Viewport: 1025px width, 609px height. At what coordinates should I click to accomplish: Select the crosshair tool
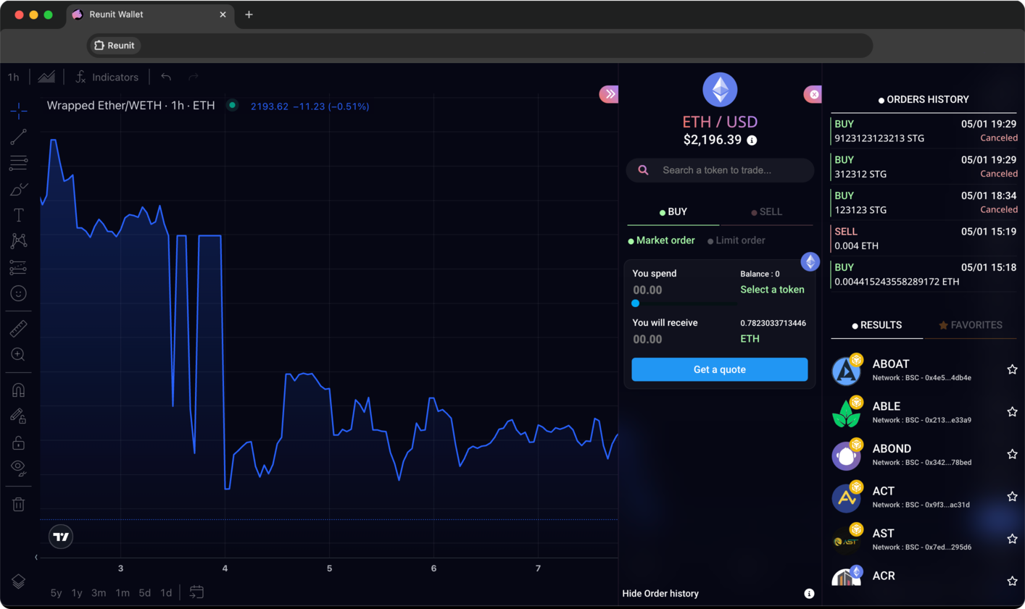[18, 111]
